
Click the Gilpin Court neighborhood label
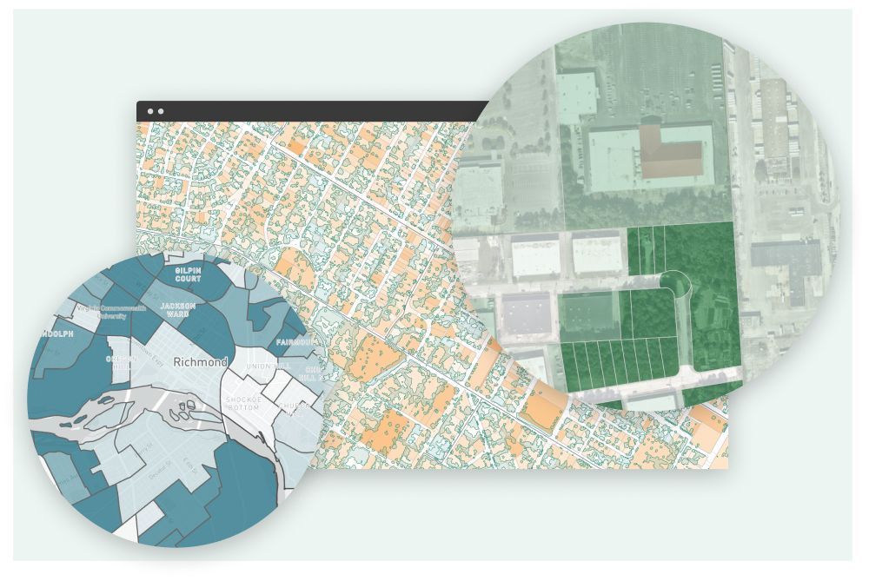pos(188,274)
